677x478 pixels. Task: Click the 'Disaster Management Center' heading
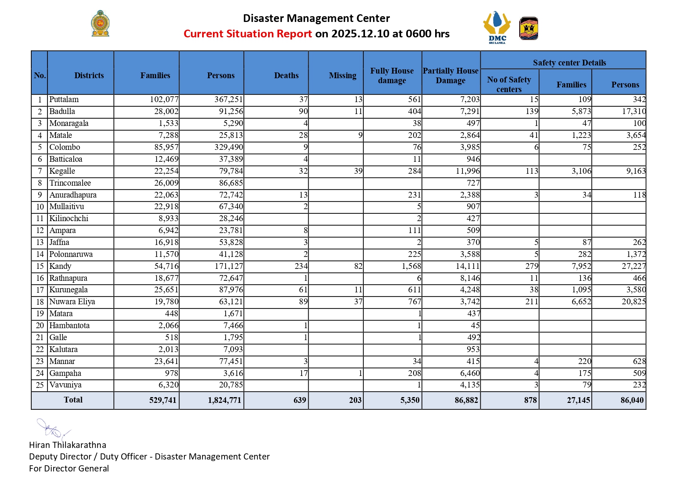coord(316,18)
